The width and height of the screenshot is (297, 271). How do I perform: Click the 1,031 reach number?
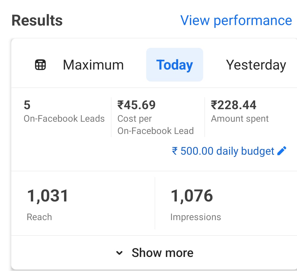[x=48, y=196]
